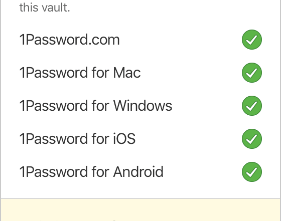
Task: Click the pale yellow notice banner
Action: tap(141, 210)
